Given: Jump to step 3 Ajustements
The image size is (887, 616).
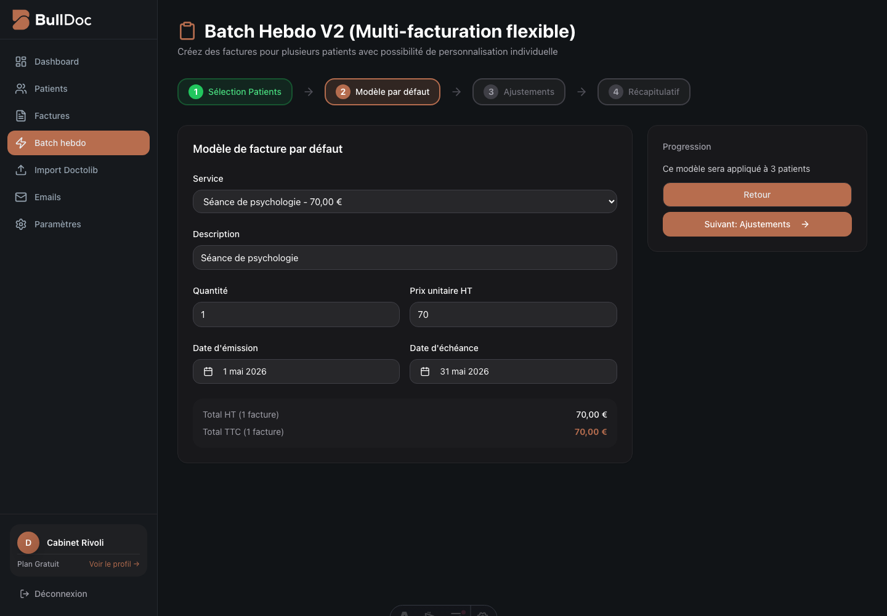Looking at the screenshot, I should click(519, 92).
